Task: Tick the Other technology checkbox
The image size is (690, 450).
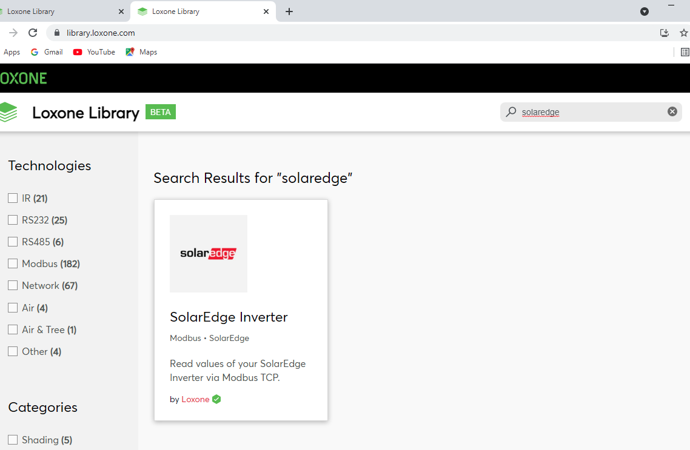Action: 13,351
